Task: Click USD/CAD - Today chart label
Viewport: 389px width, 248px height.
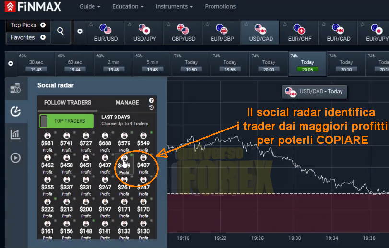Action: point(314,92)
